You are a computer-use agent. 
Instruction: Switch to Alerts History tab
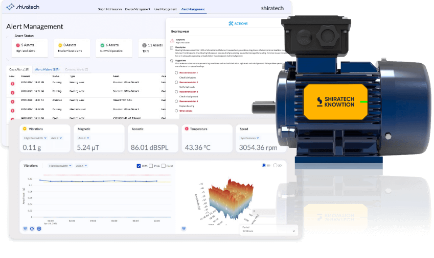click(48, 69)
